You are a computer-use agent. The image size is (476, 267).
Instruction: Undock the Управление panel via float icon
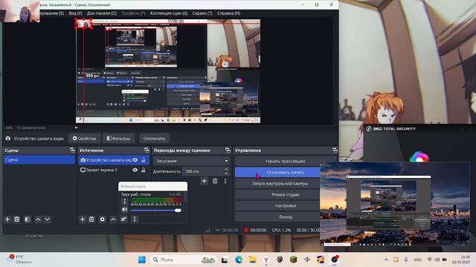pyautogui.click(x=335, y=150)
